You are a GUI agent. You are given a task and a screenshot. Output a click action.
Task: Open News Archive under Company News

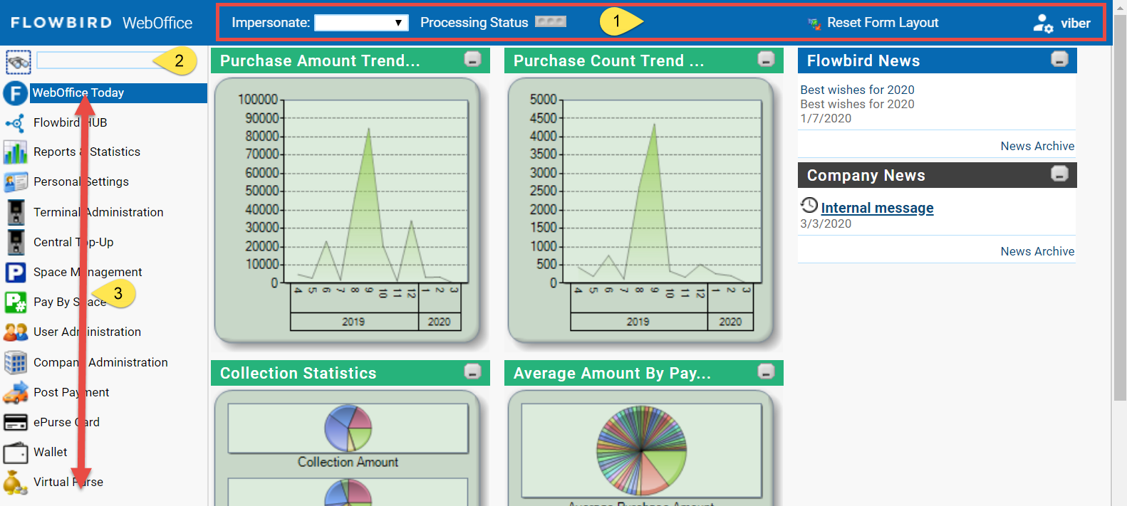(x=1037, y=251)
